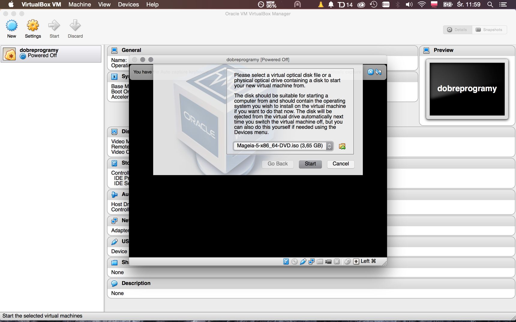Screen dimensions: 516x322
Task: Open the Machine menu
Action: 79,4
